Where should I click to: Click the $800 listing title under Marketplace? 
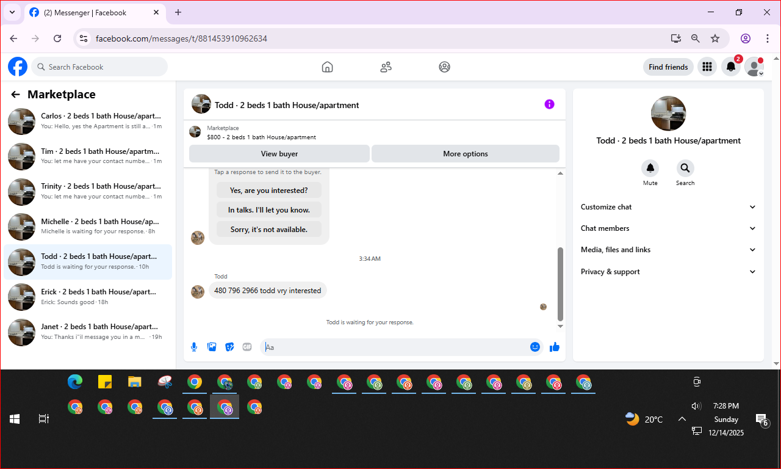click(x=261, y=137)
